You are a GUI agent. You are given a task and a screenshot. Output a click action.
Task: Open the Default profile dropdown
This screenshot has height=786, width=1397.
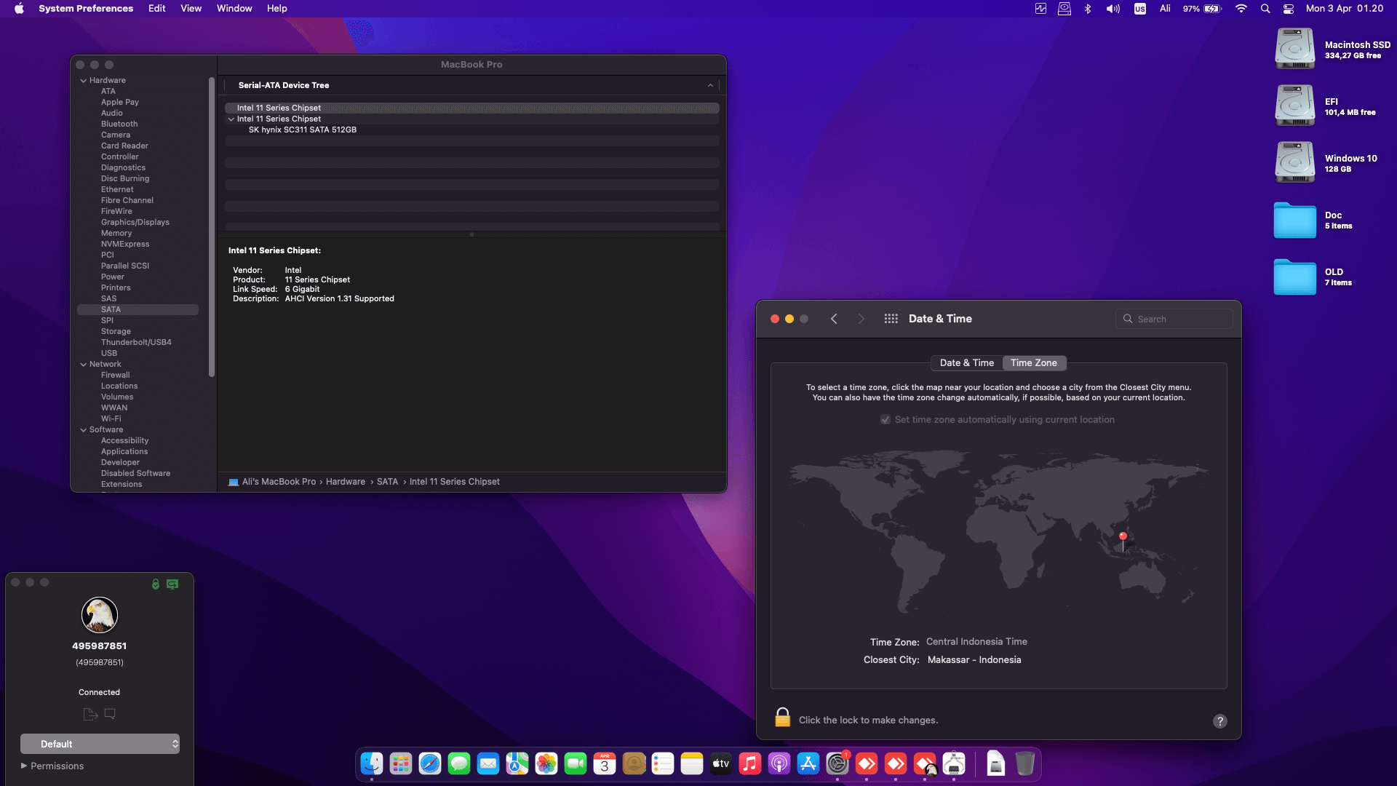point(100,744)
